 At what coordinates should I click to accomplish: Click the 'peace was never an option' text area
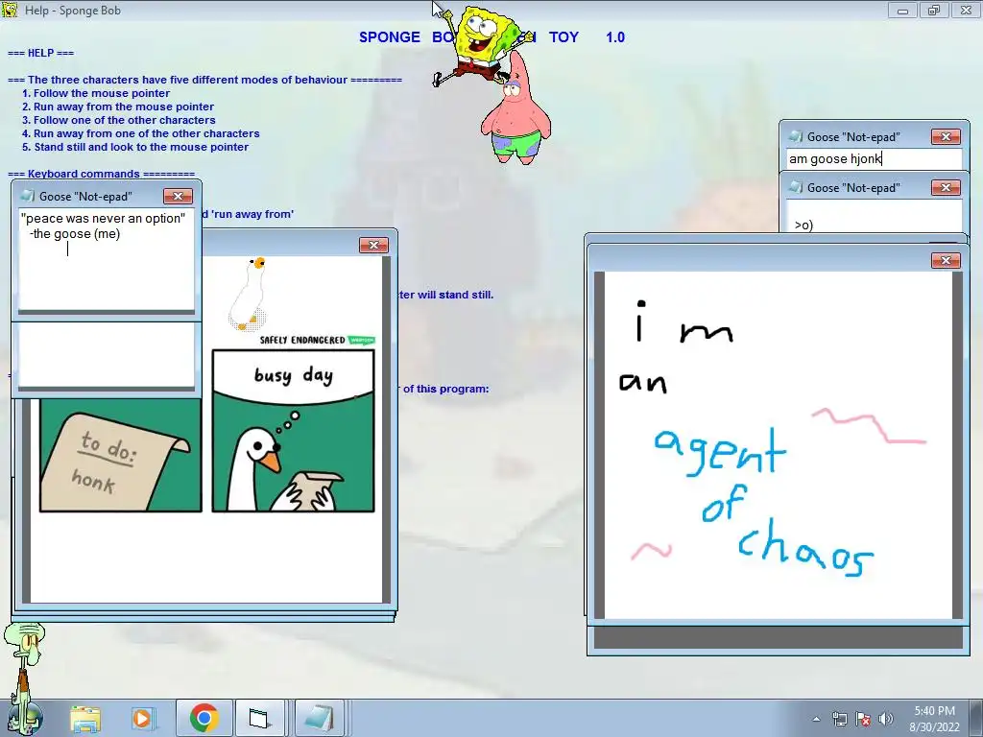coord(106,258)
